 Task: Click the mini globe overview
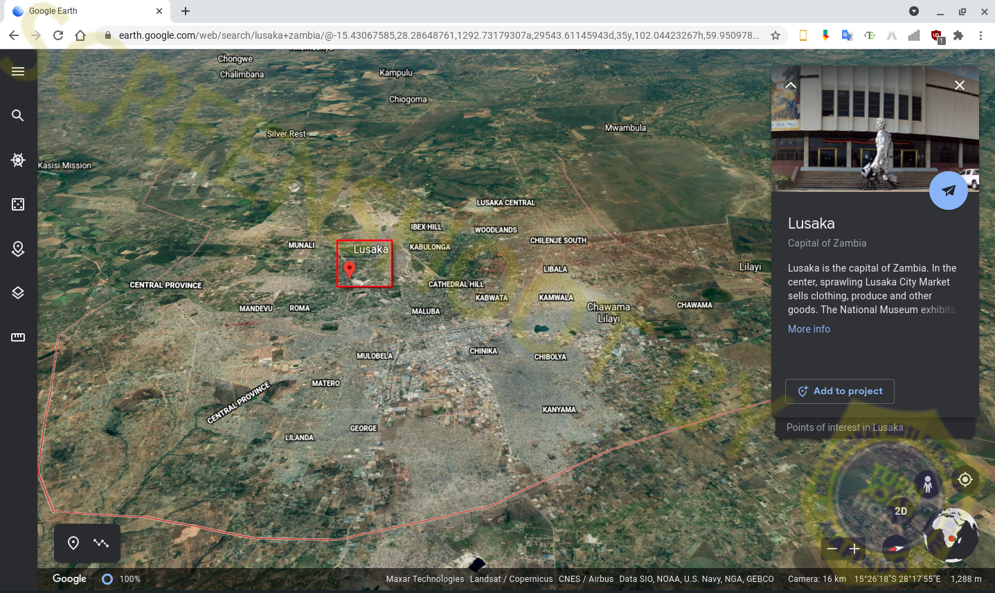point(951,535)
